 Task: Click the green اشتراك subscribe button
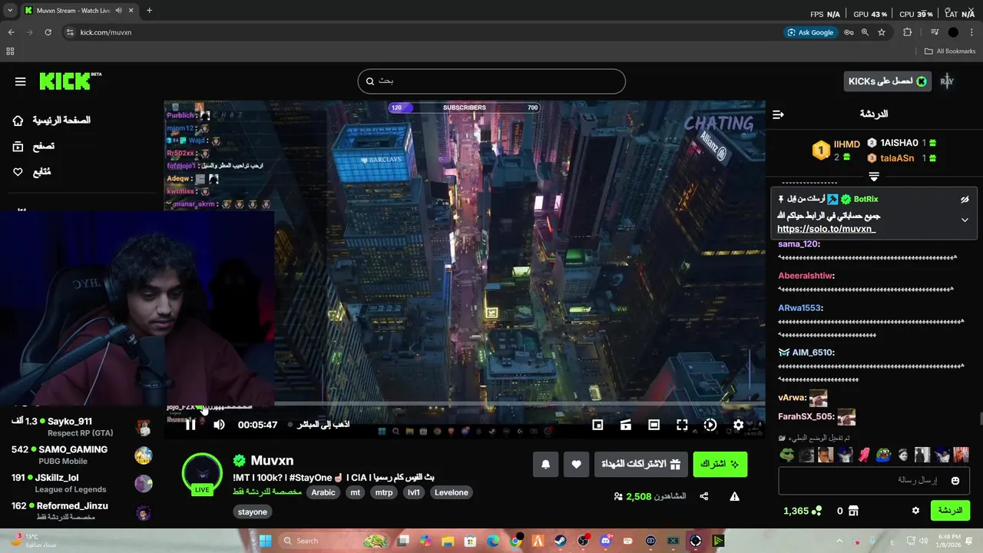click(x=720, y=464)
